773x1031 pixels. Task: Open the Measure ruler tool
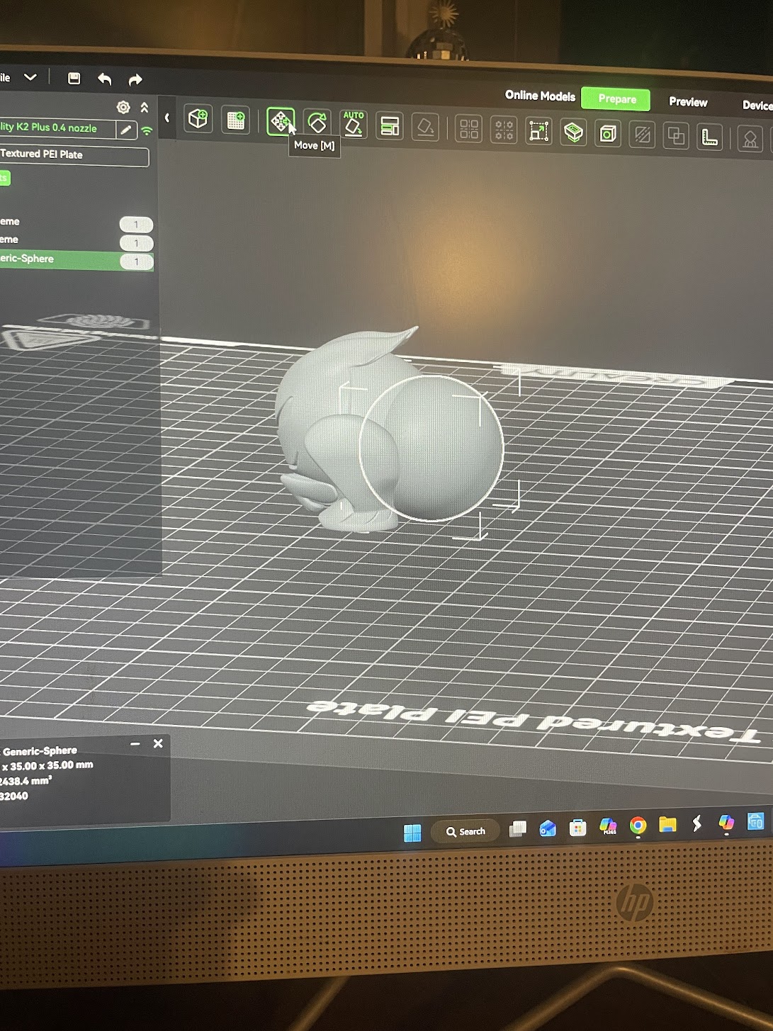tap(709, 137)
